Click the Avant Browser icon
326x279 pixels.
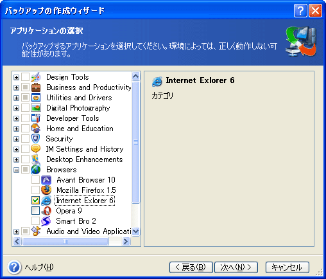[x=46, y=180]
